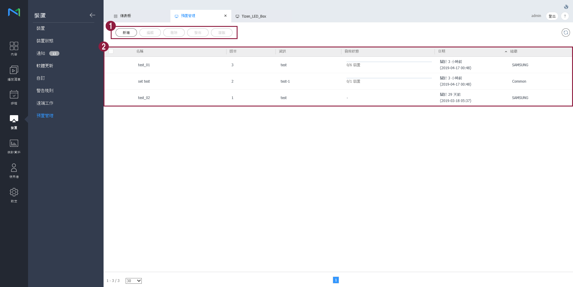This screenshot has width=573, height=287.
Task: Click the test_01 publish progress bar
Action: click(x=389, y=62)
